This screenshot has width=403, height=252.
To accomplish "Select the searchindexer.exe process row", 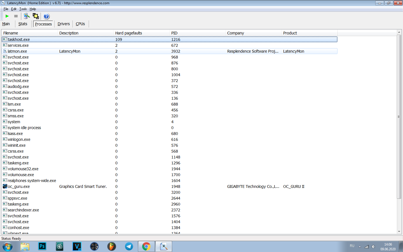I will pyautogui.click(x=170, y=210).
